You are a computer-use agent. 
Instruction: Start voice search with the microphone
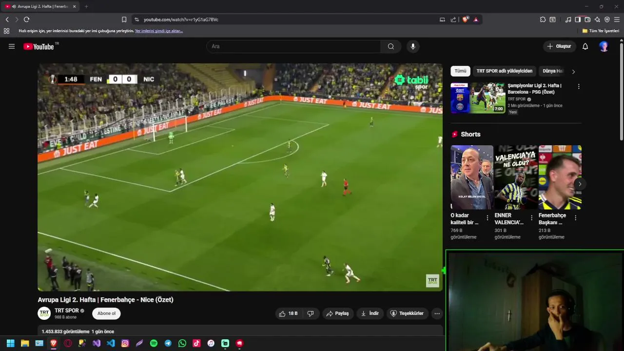413,46
